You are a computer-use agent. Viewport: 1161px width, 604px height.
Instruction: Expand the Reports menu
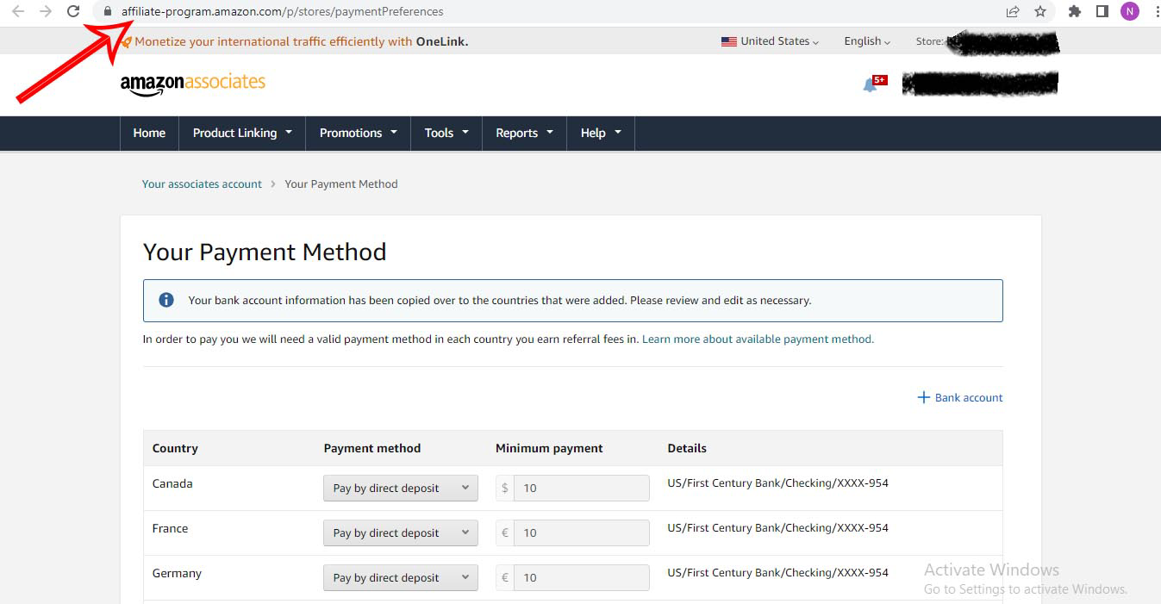click(524, 133)
